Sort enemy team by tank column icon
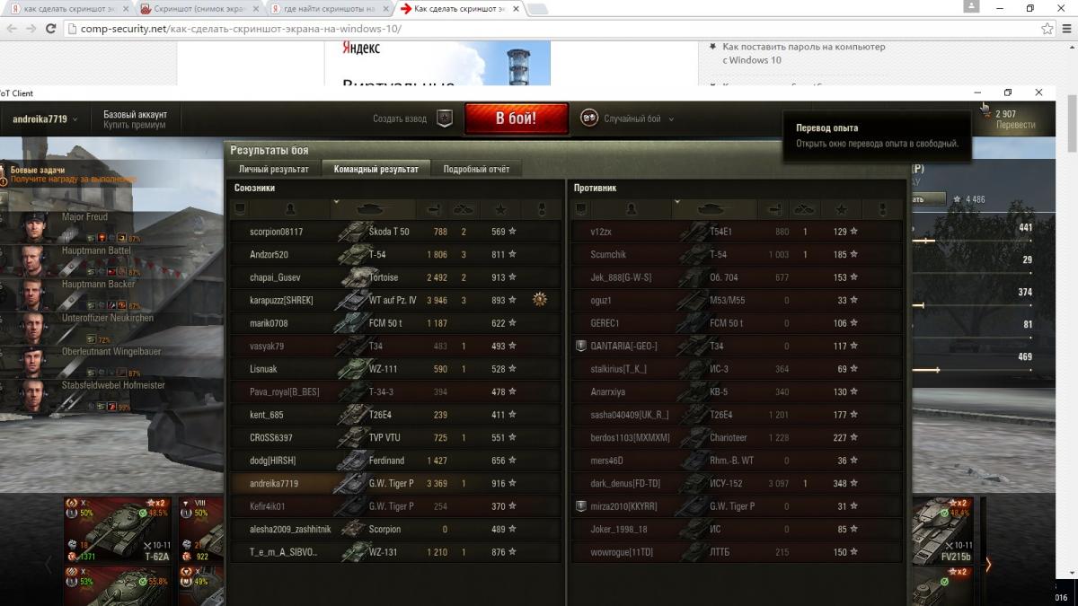The width and height of the screenshot is (1078, 606). click(714, 209)
